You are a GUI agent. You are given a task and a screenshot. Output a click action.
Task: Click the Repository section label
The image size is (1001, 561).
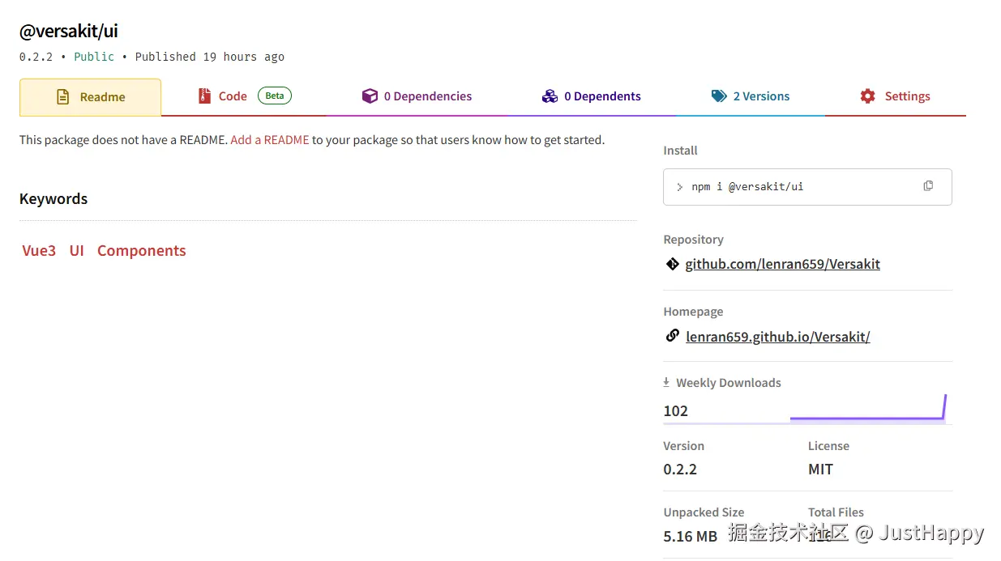tap(694, 240)
